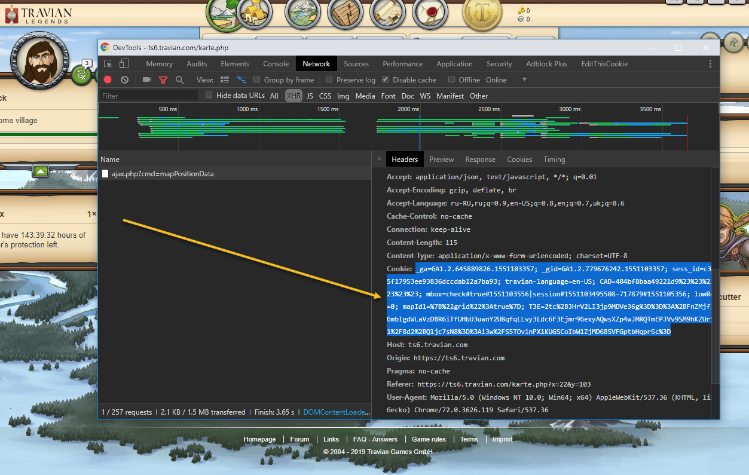Toggle the capture screenshots camera icon
The image size is (749, 475).
coord(146,79)
